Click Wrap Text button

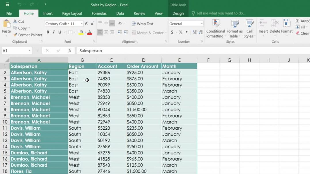tap(143, 24)
